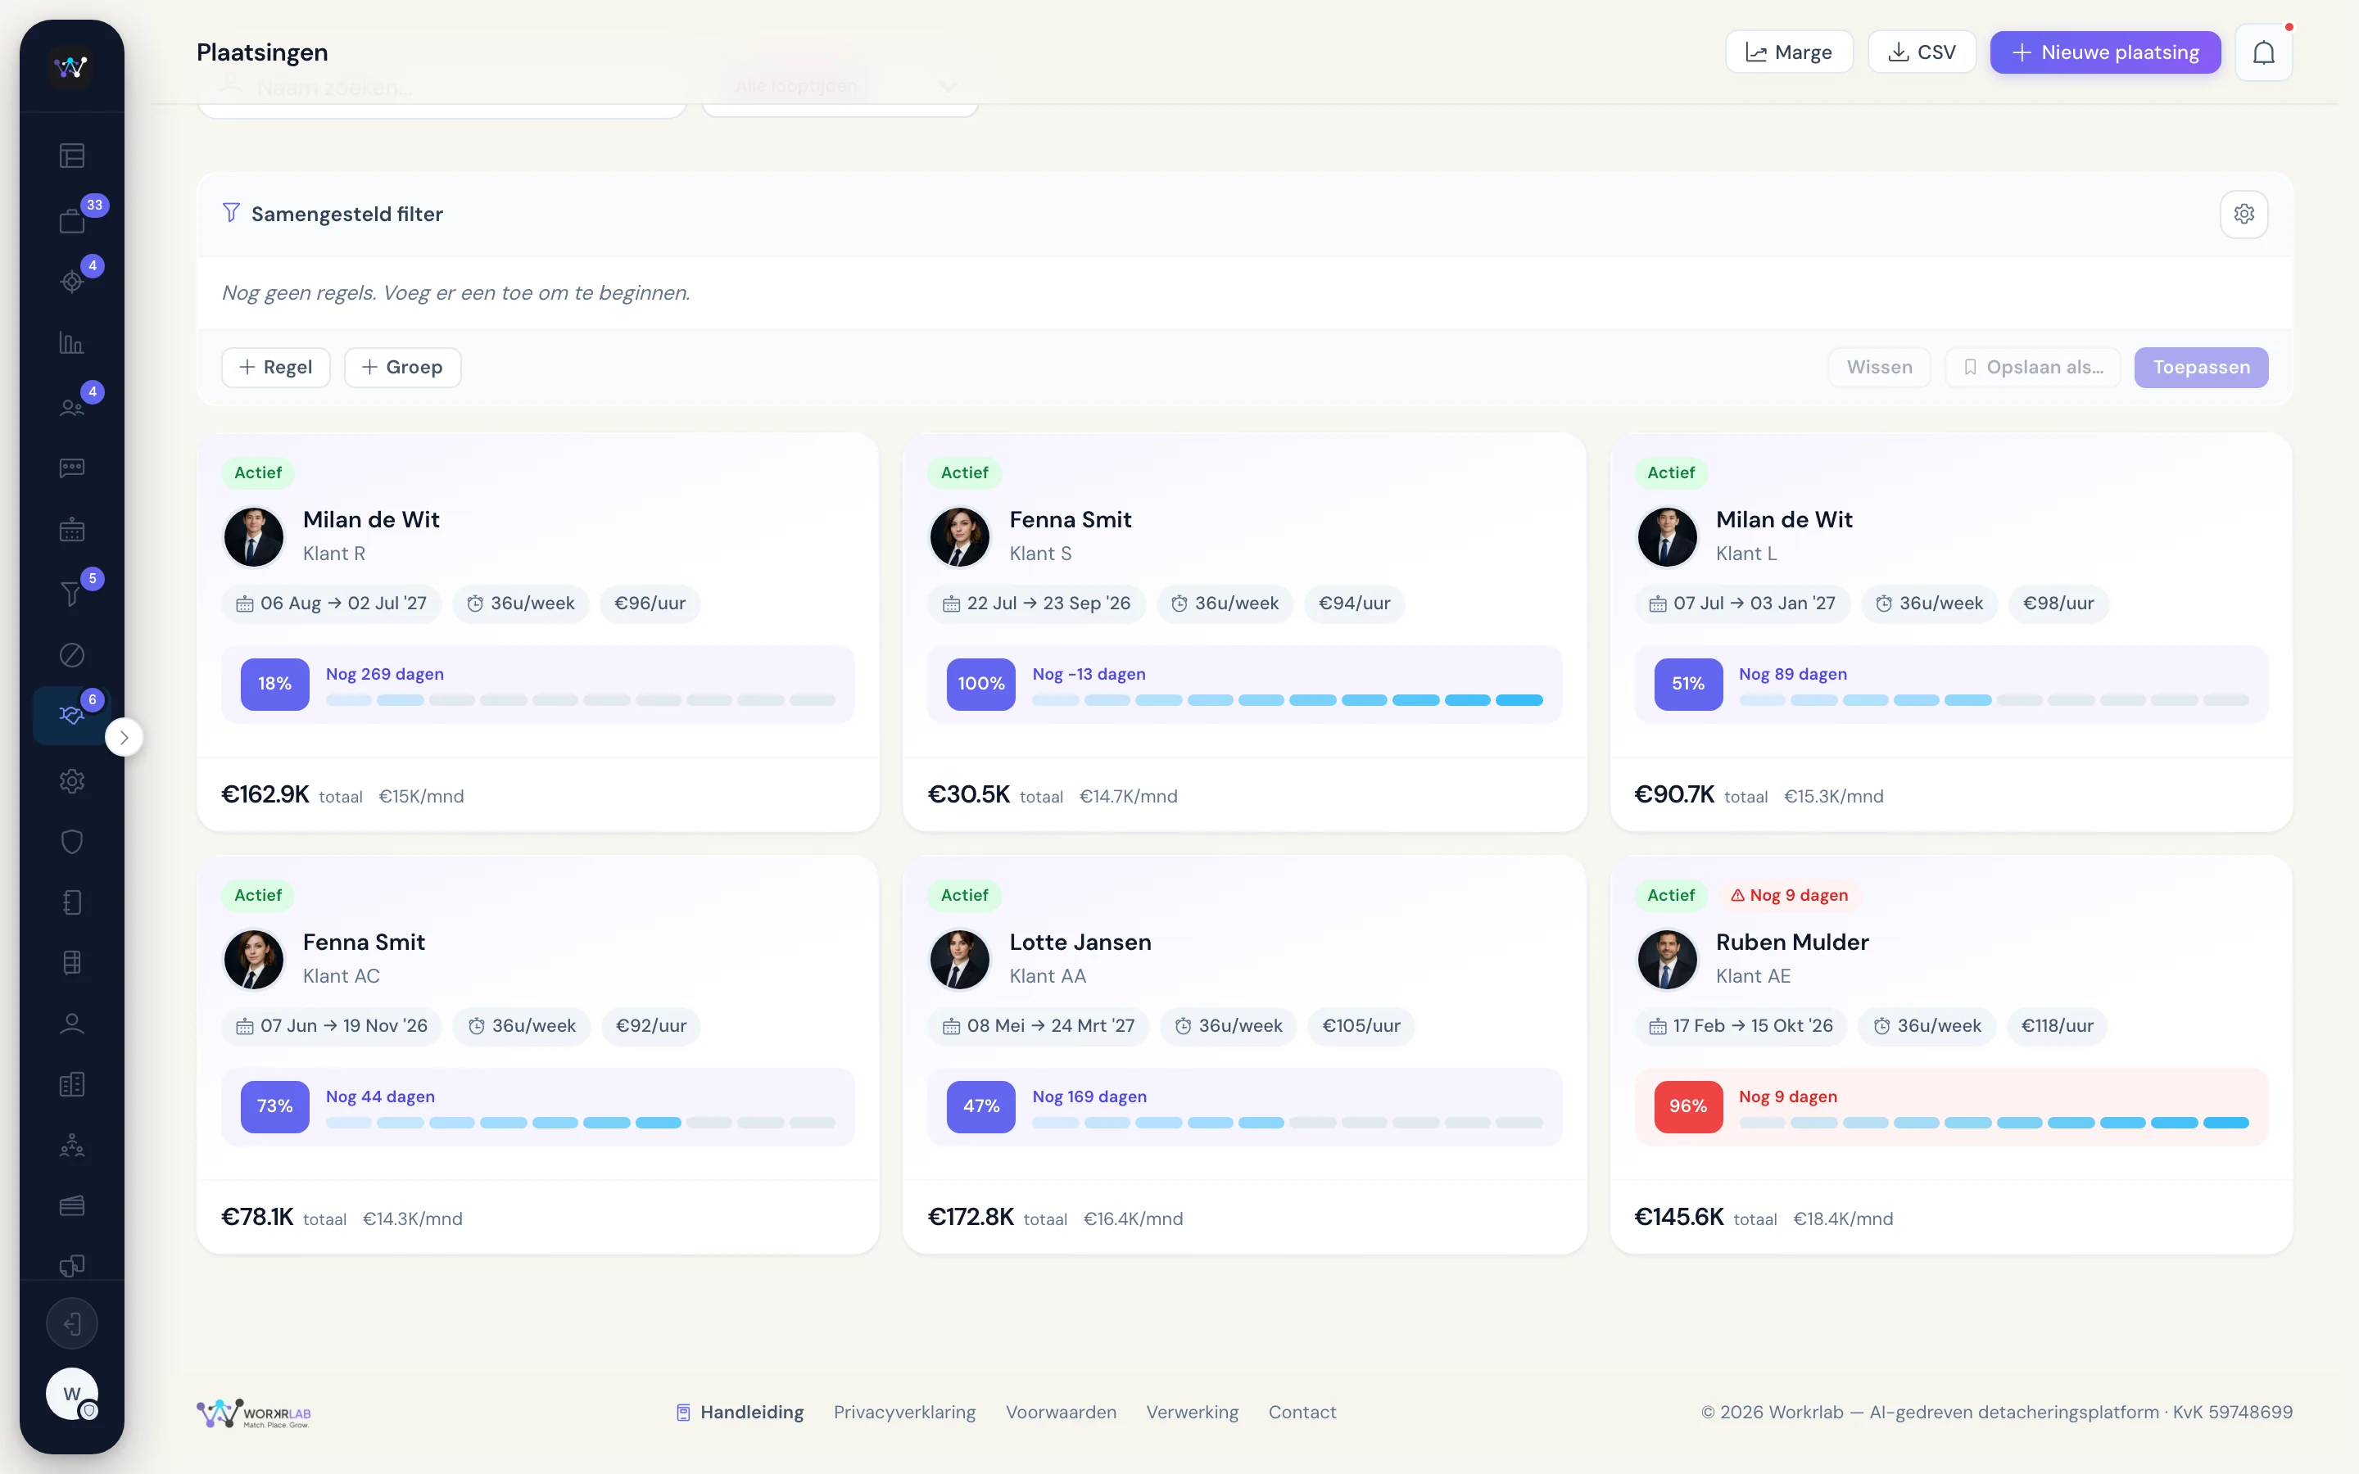2359x1474 pixels.
Task: Open the people icon with badge 4
Action: coord(72,406)
